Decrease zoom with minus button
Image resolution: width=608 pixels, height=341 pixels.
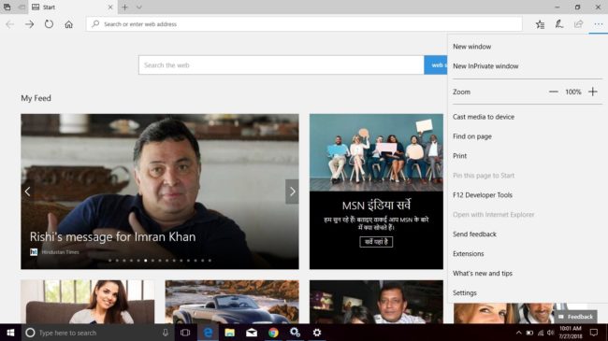[554, 92]
